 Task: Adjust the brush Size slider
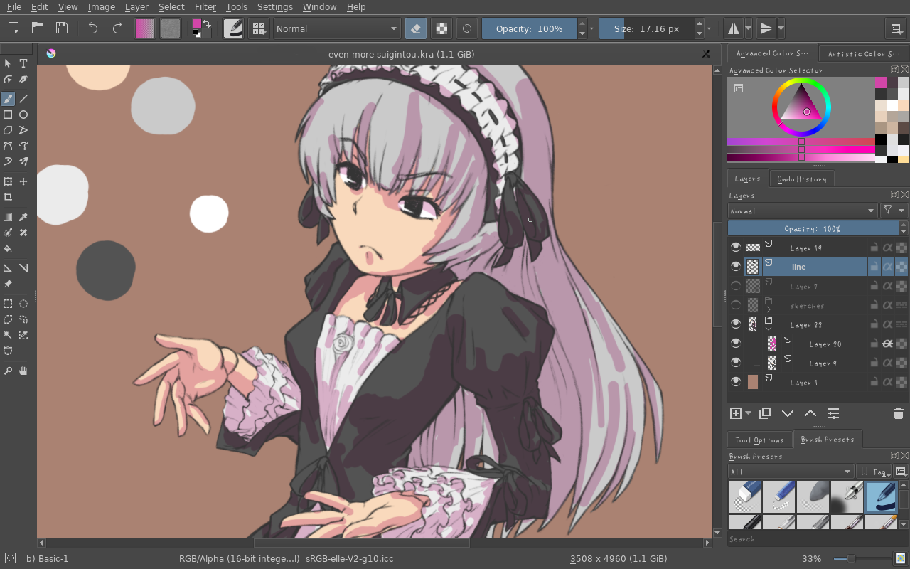(x=646, y=28)
